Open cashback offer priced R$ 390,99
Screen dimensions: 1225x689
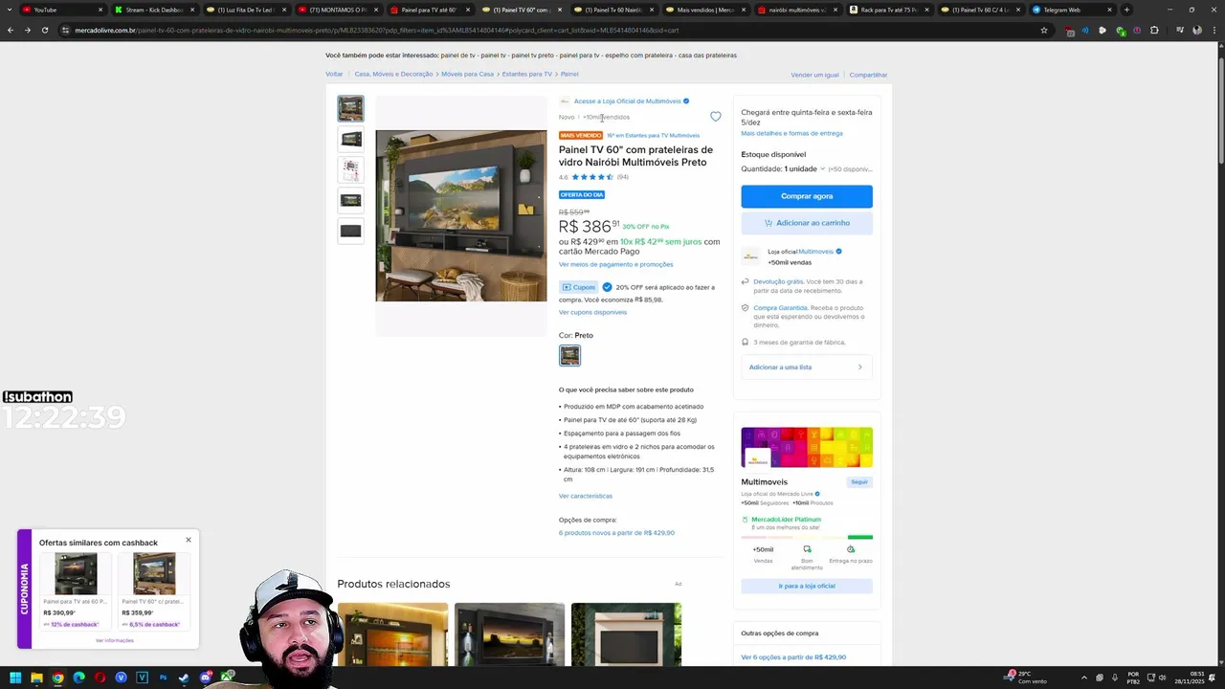click(x=76, y=590)
